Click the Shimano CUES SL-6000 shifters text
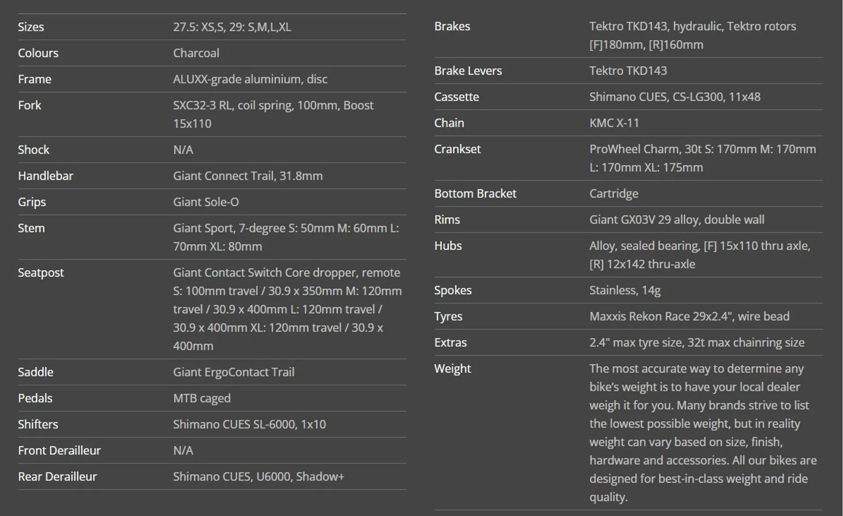843x516 pixels. [249, 424]
